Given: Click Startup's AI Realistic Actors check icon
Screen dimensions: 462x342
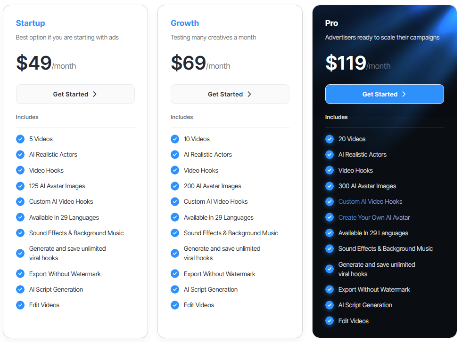Looking at the screenshot, I should [x=20, y=154].
